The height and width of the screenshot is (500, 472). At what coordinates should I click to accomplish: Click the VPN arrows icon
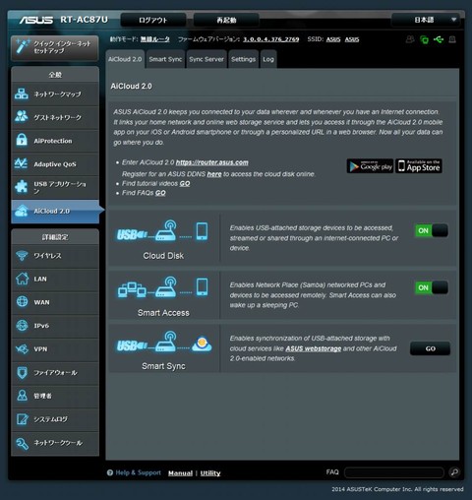click(x=22, y=348)
